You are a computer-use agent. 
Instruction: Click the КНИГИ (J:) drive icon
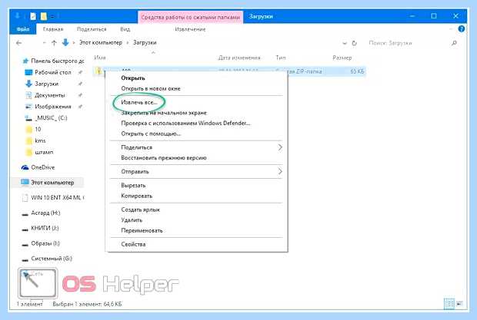(x=25, y=229)
